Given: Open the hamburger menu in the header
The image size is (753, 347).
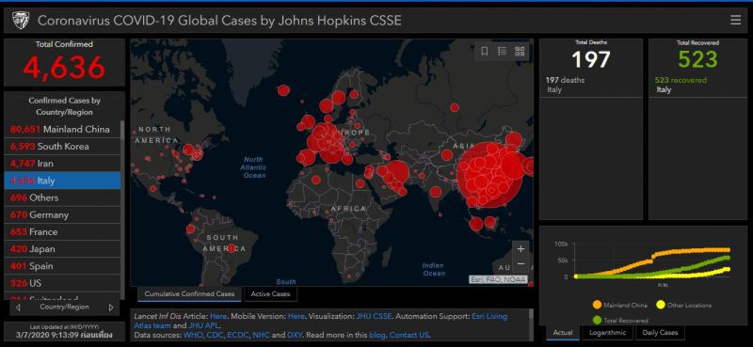Looking at the screenshot, I should (x=735, y=20).
